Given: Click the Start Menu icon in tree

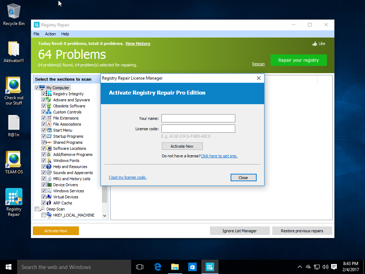Looking at the screenshot, I should pos(49,130).
